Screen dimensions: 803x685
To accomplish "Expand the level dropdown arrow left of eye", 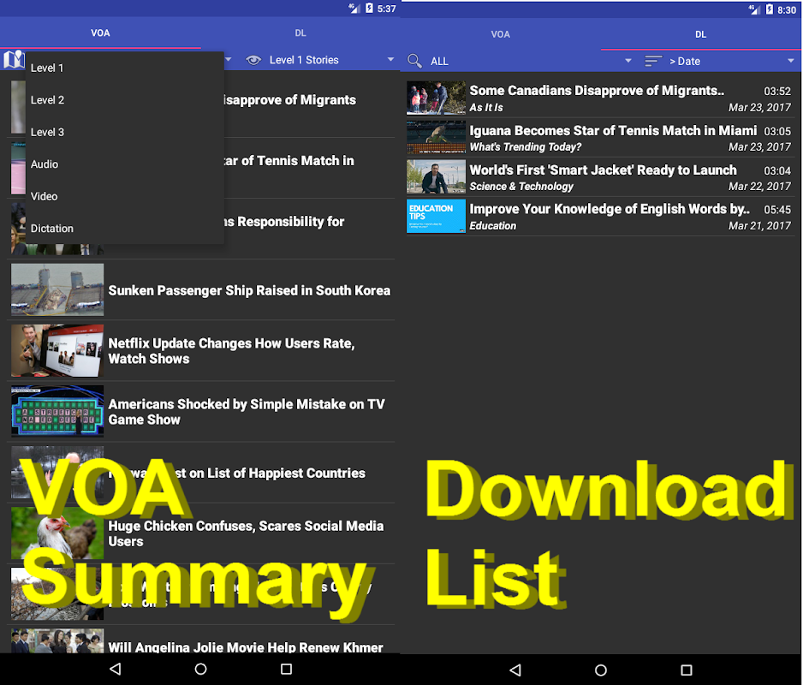I will coord(229,59).
